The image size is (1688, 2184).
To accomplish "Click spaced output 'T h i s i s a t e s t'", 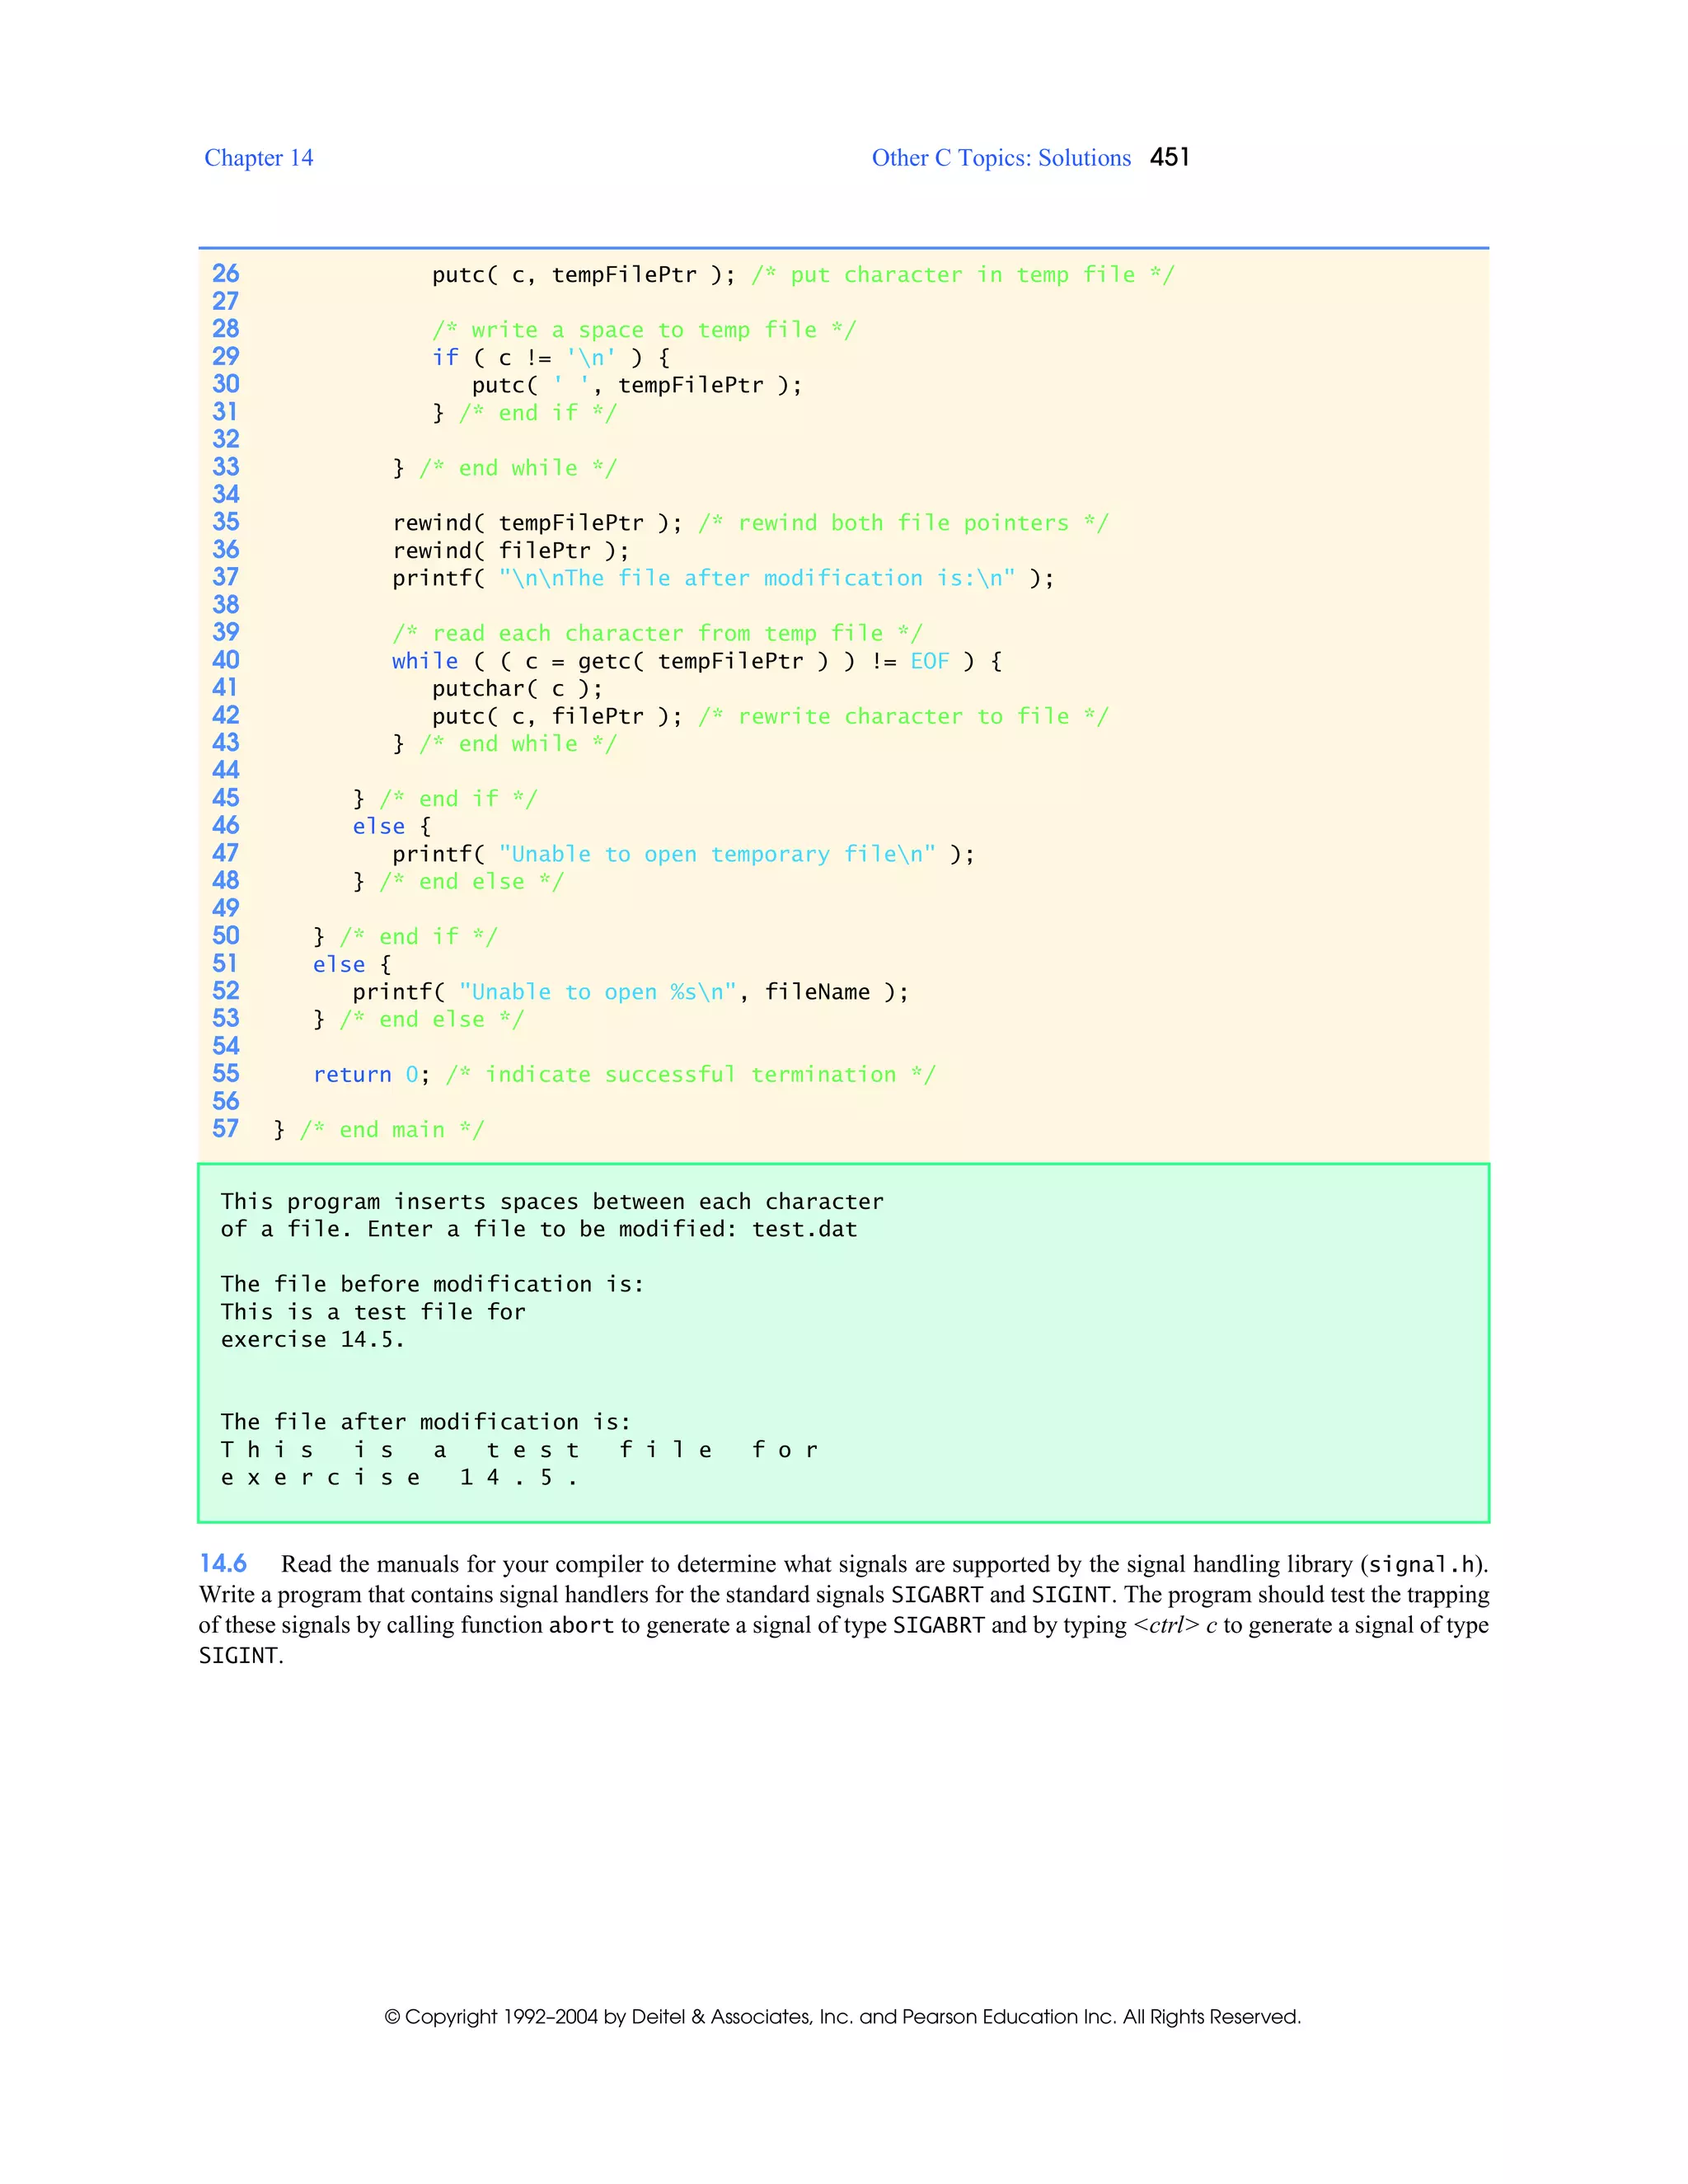I will [x=519, y=1450].
